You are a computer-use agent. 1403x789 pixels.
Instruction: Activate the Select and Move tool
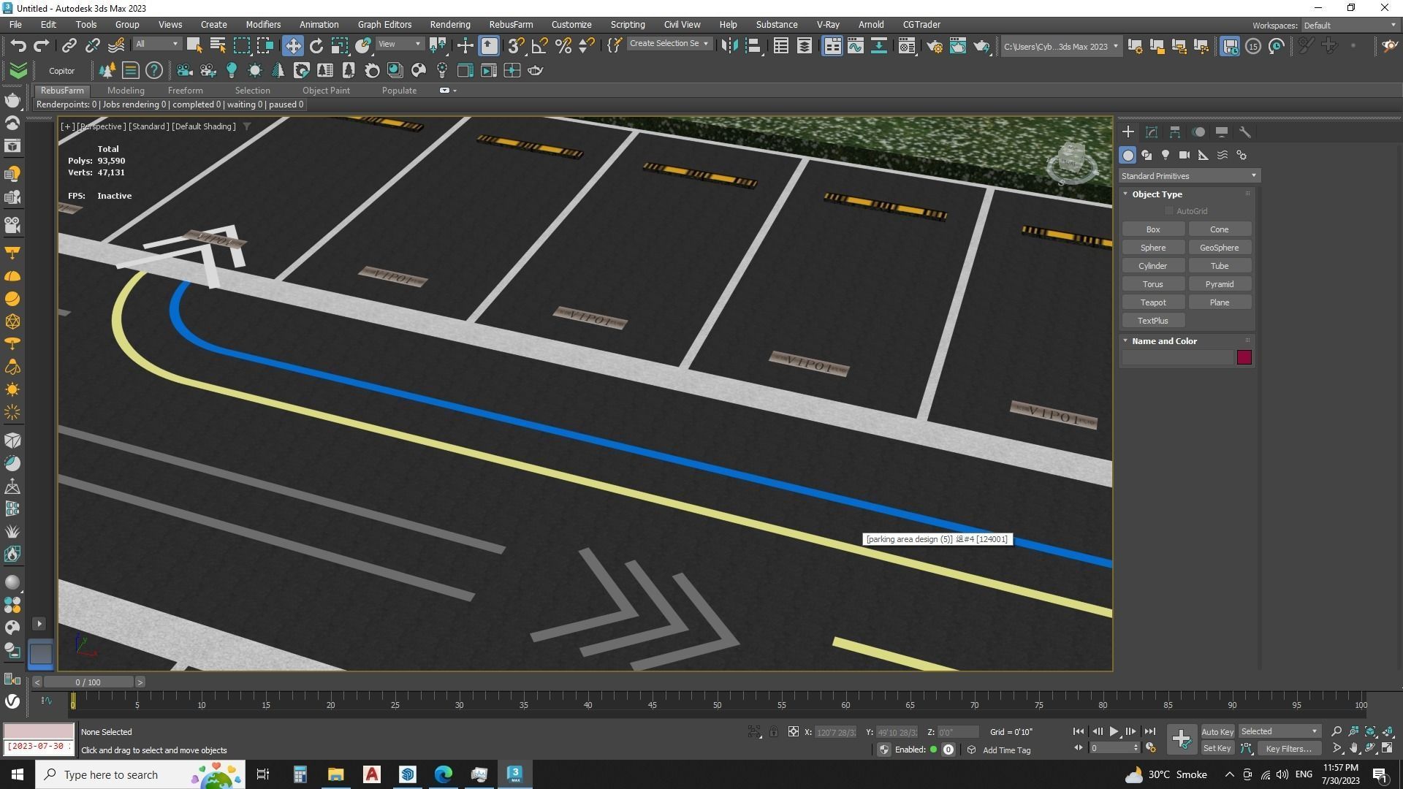pyautogui.click(x=292, y=46)
